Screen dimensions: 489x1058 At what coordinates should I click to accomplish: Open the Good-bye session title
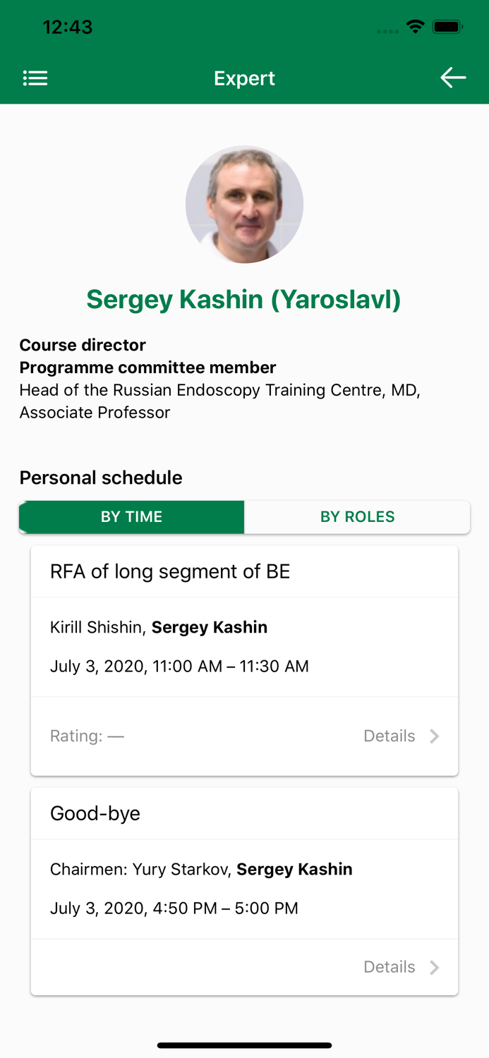point(95,813)
